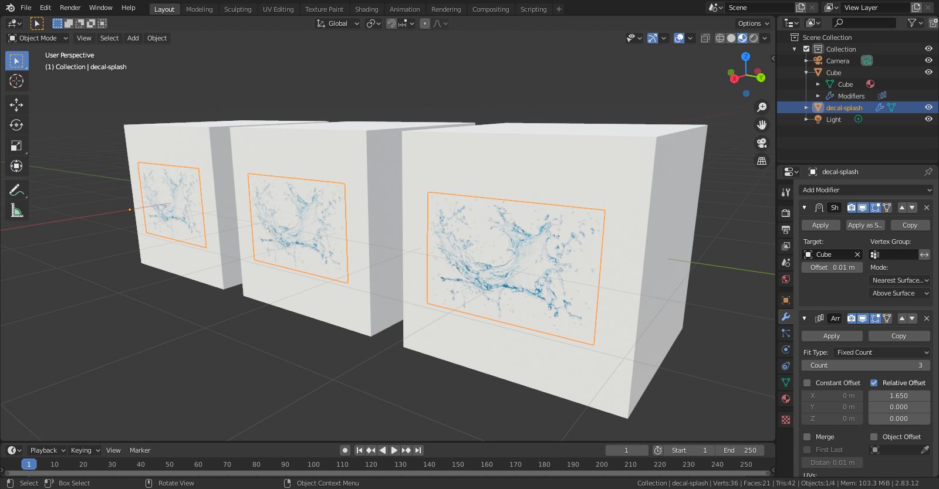The width and height of the screenshot is (939, 489).
Task: Apply the Array modifier
Action: click(x=832, y=336)
